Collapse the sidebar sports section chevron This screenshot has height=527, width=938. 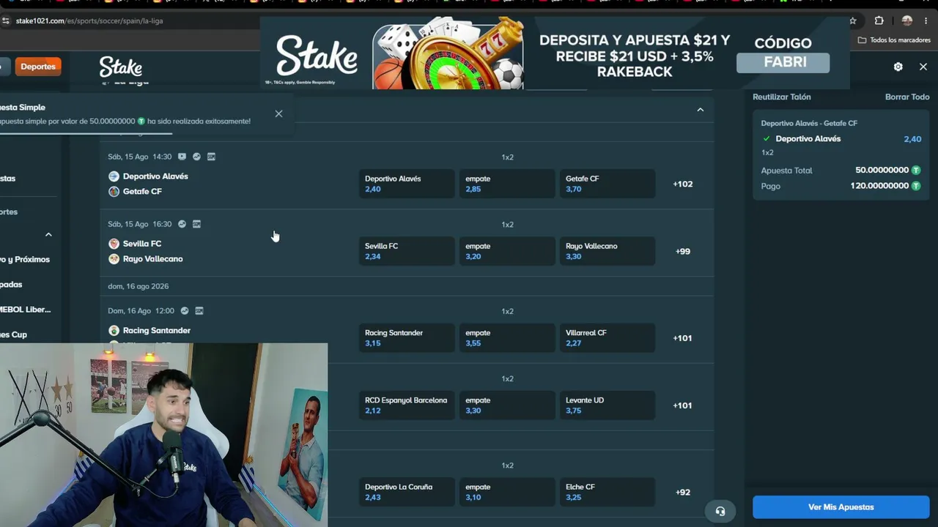point(48,234)
